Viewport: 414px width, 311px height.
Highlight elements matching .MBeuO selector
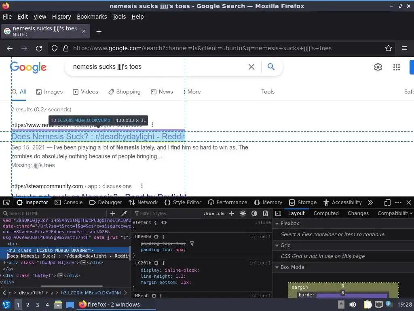point(154,296)
